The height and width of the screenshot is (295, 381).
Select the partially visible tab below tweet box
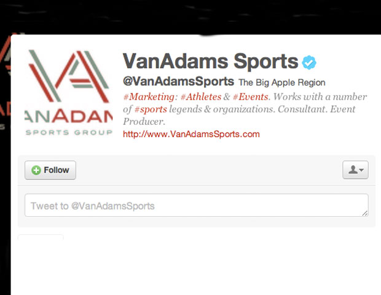(41, 237)
